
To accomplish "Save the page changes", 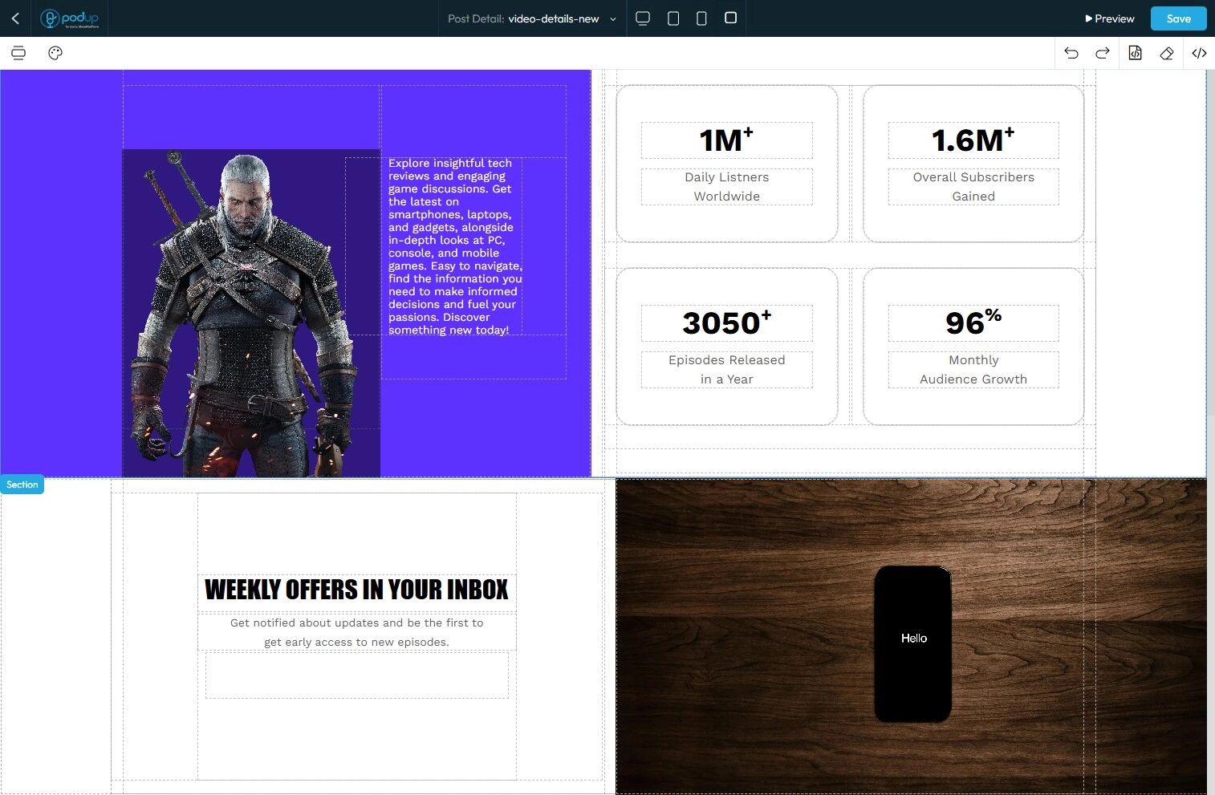I will click(x=1178, y=18).
